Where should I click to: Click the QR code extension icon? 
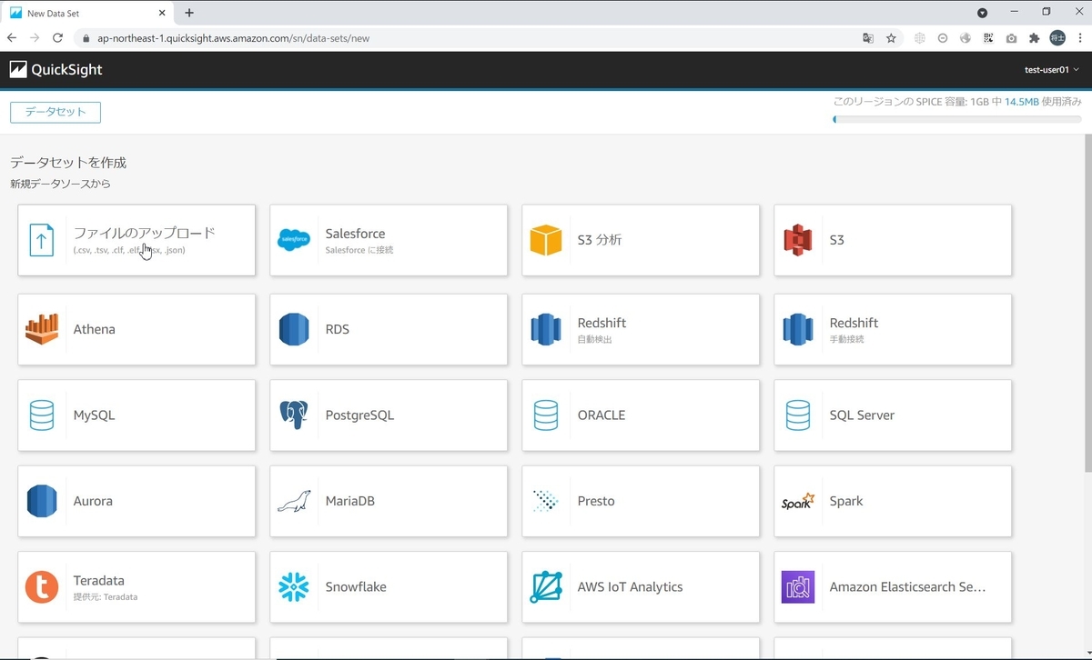(988, 38)
